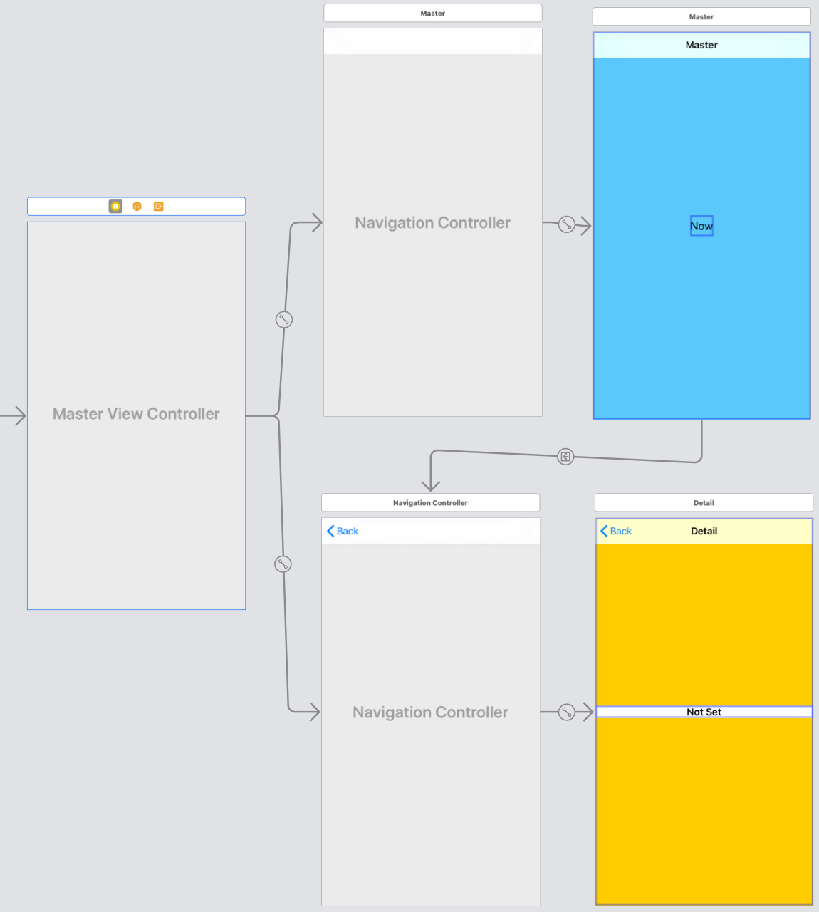Click the segue icon leading to Detail scene
This screenshot has width=819, height=912.
(x=566, y=712)
